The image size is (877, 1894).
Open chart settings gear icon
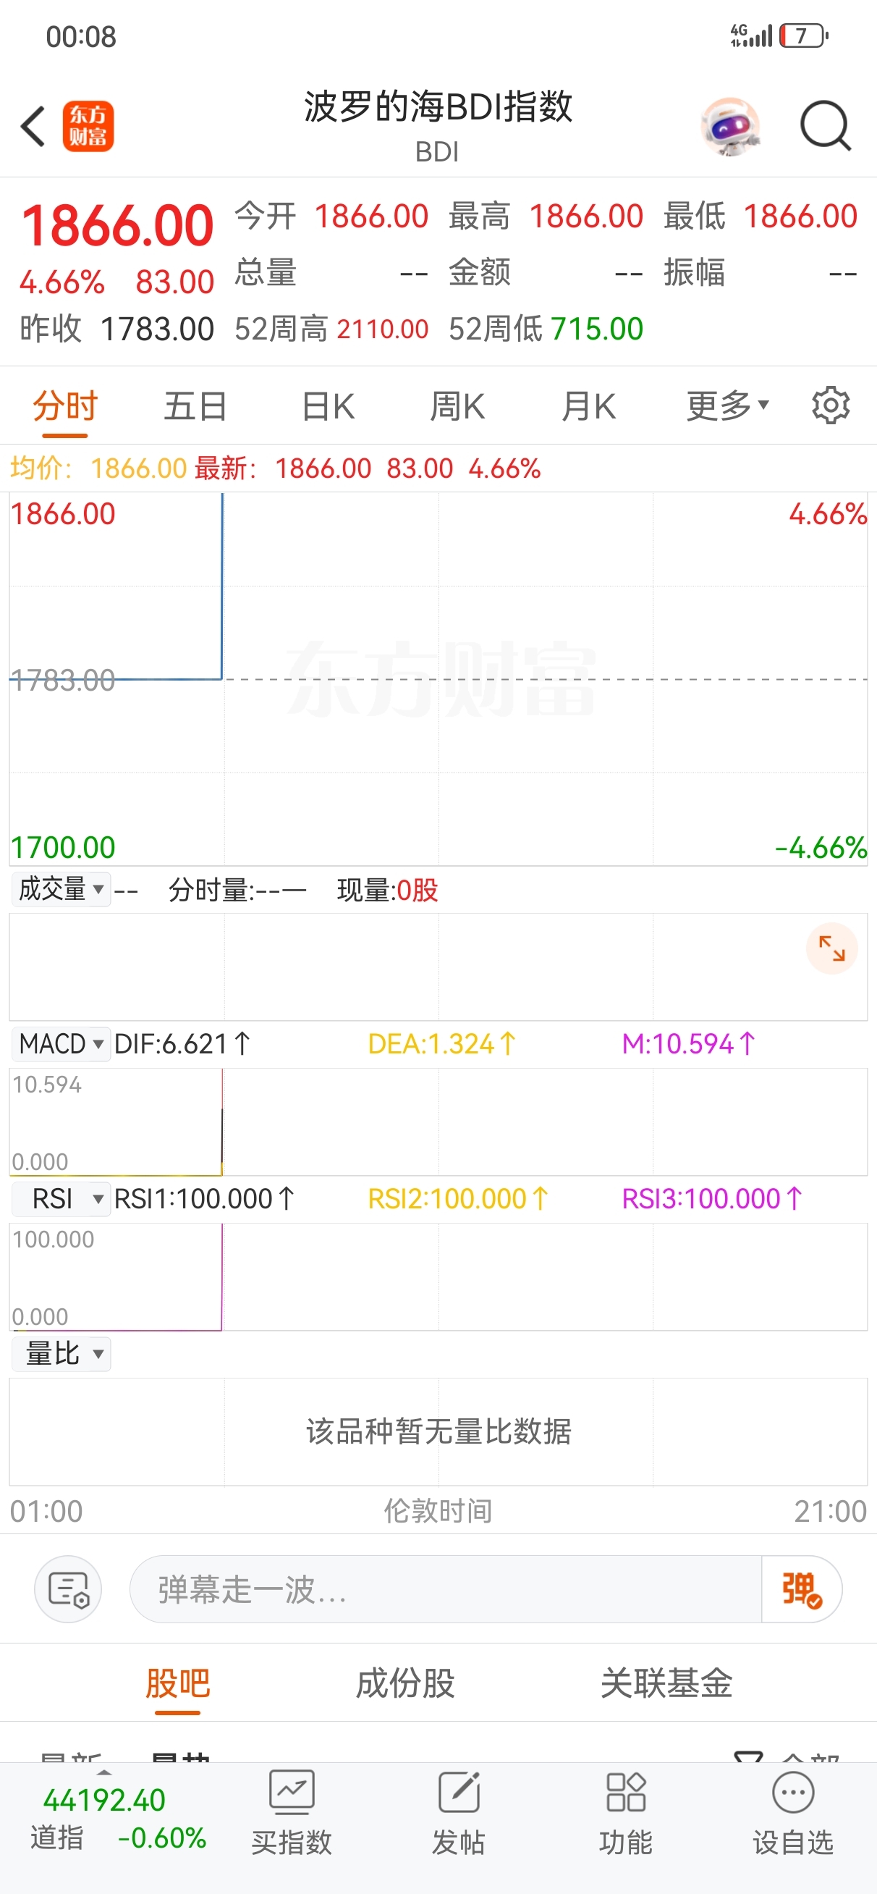coord(830,405)
